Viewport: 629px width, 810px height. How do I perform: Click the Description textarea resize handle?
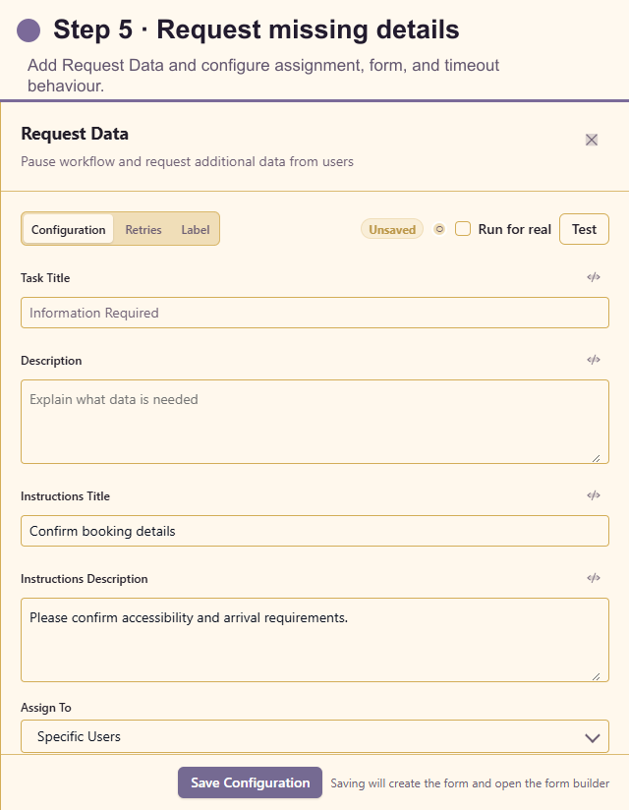tap(597, 458)
